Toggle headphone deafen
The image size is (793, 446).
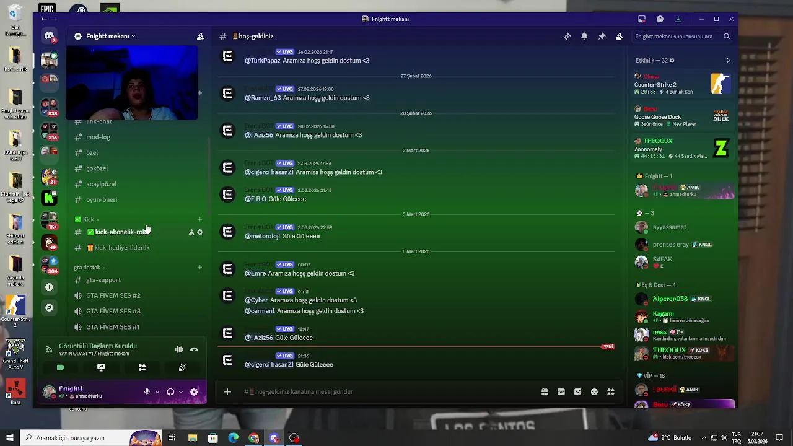[170, 392]
